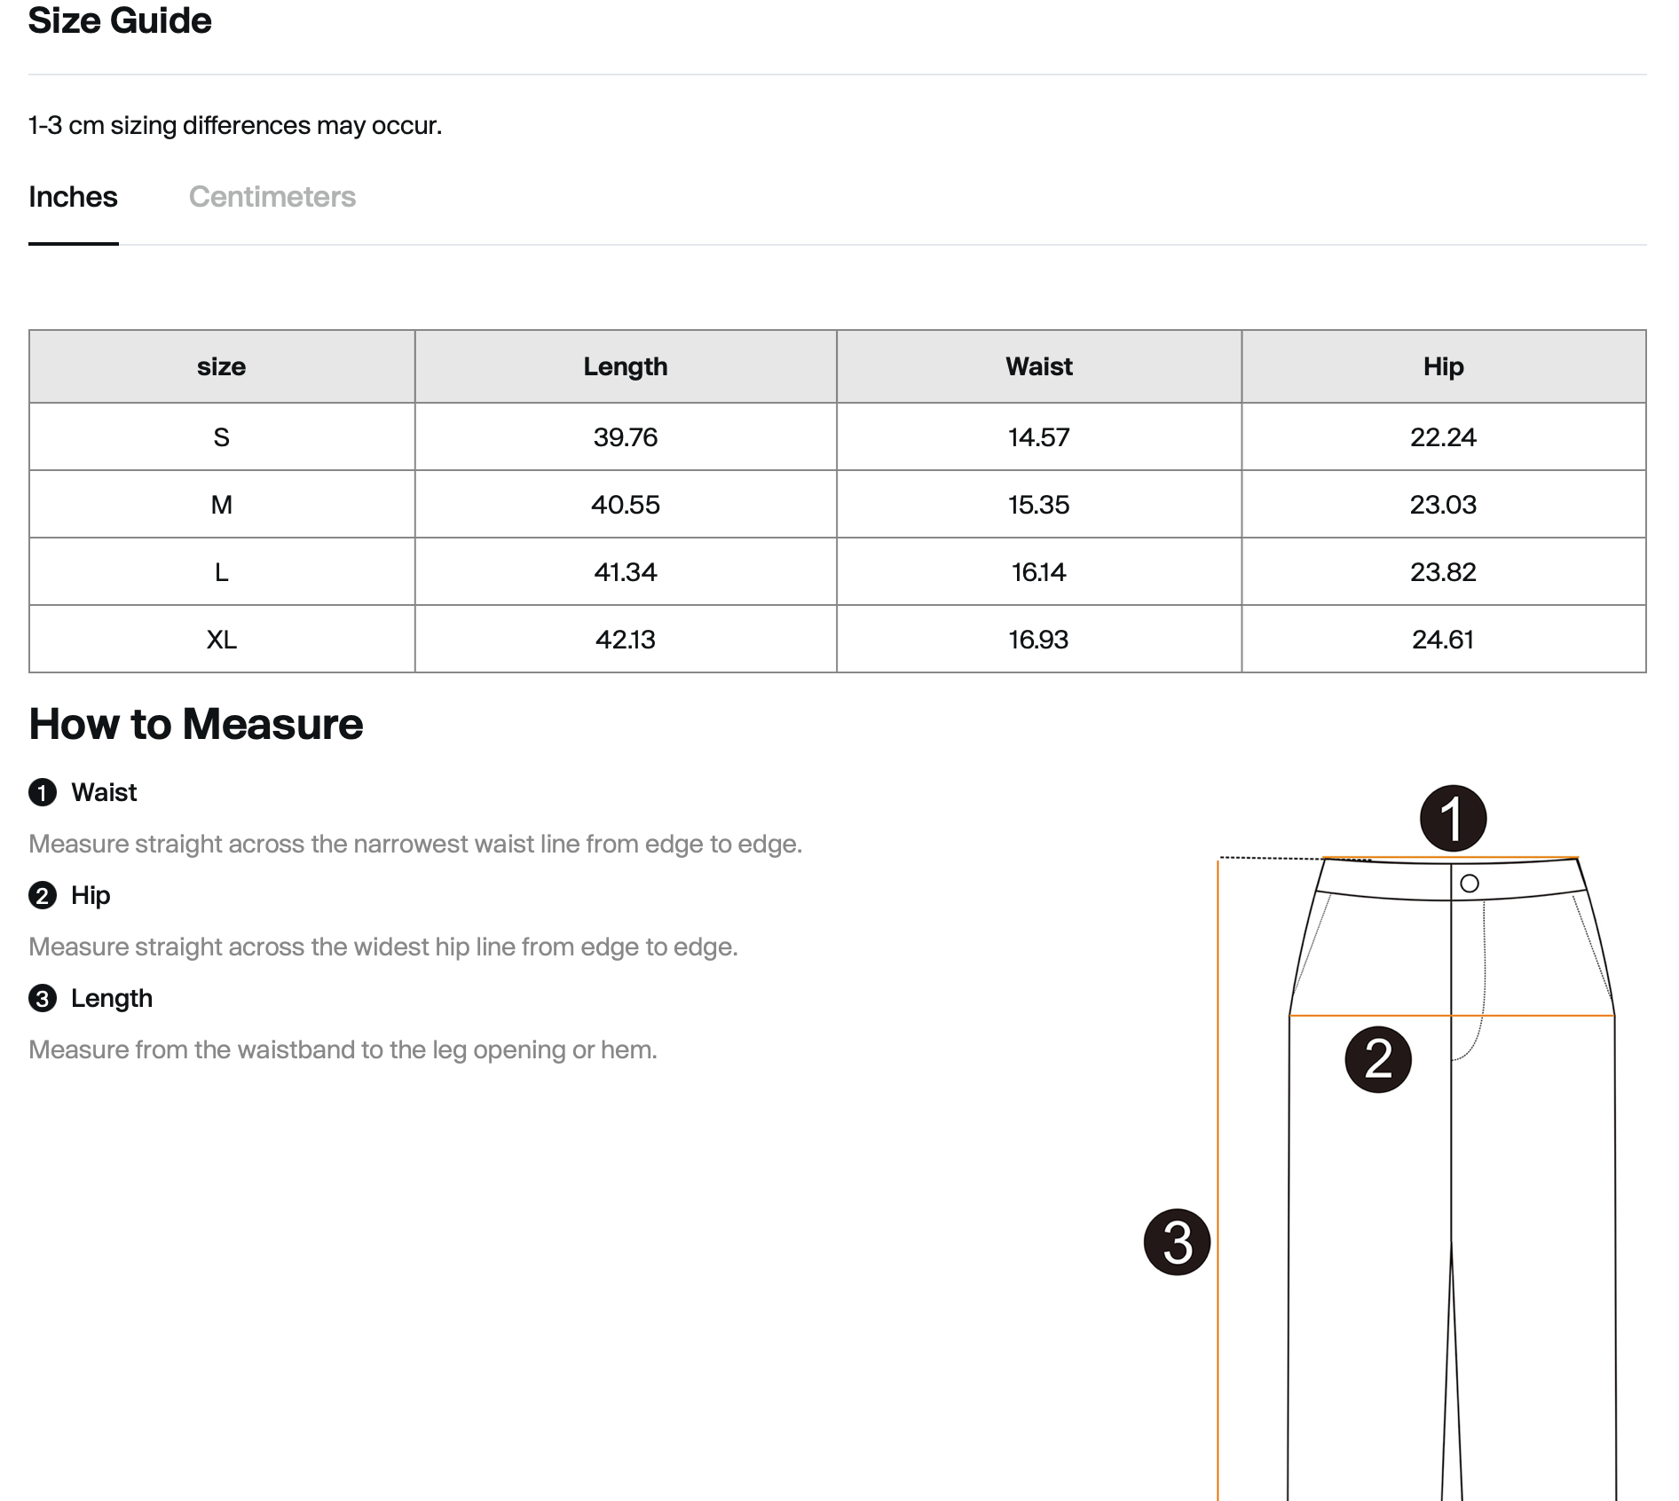Screen dimensions: 1679x1501
Task: Click the size column header
Action: (x=222, y=366)
